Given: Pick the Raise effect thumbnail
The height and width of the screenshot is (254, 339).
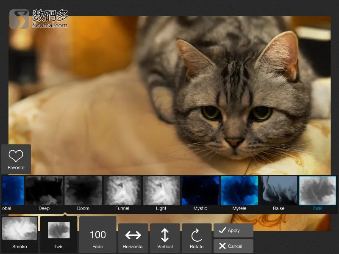Looking at the screenshot, I should pyautogui.click(x=278, y=190).
